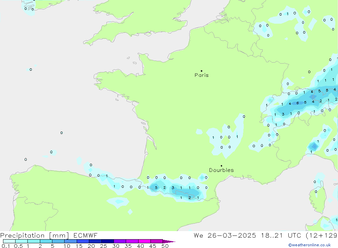Click the '6' precipitation value on the map
Viewport: 338px width, 248px height.
point(297,103)
